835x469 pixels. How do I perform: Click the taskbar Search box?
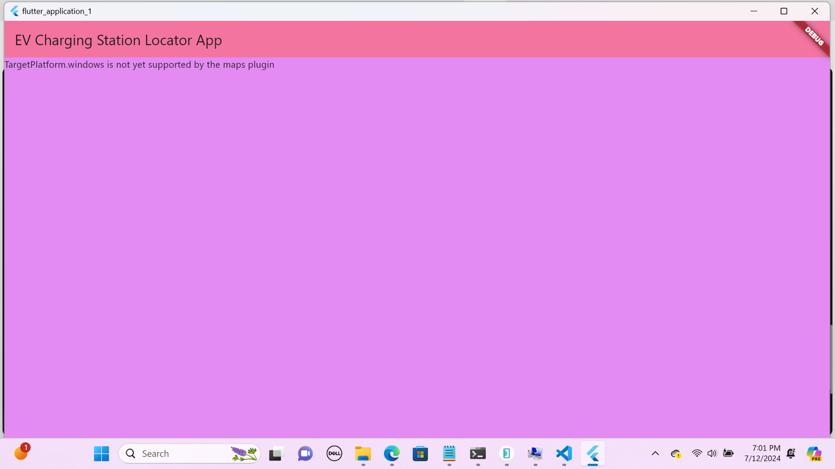coord(189,453)
